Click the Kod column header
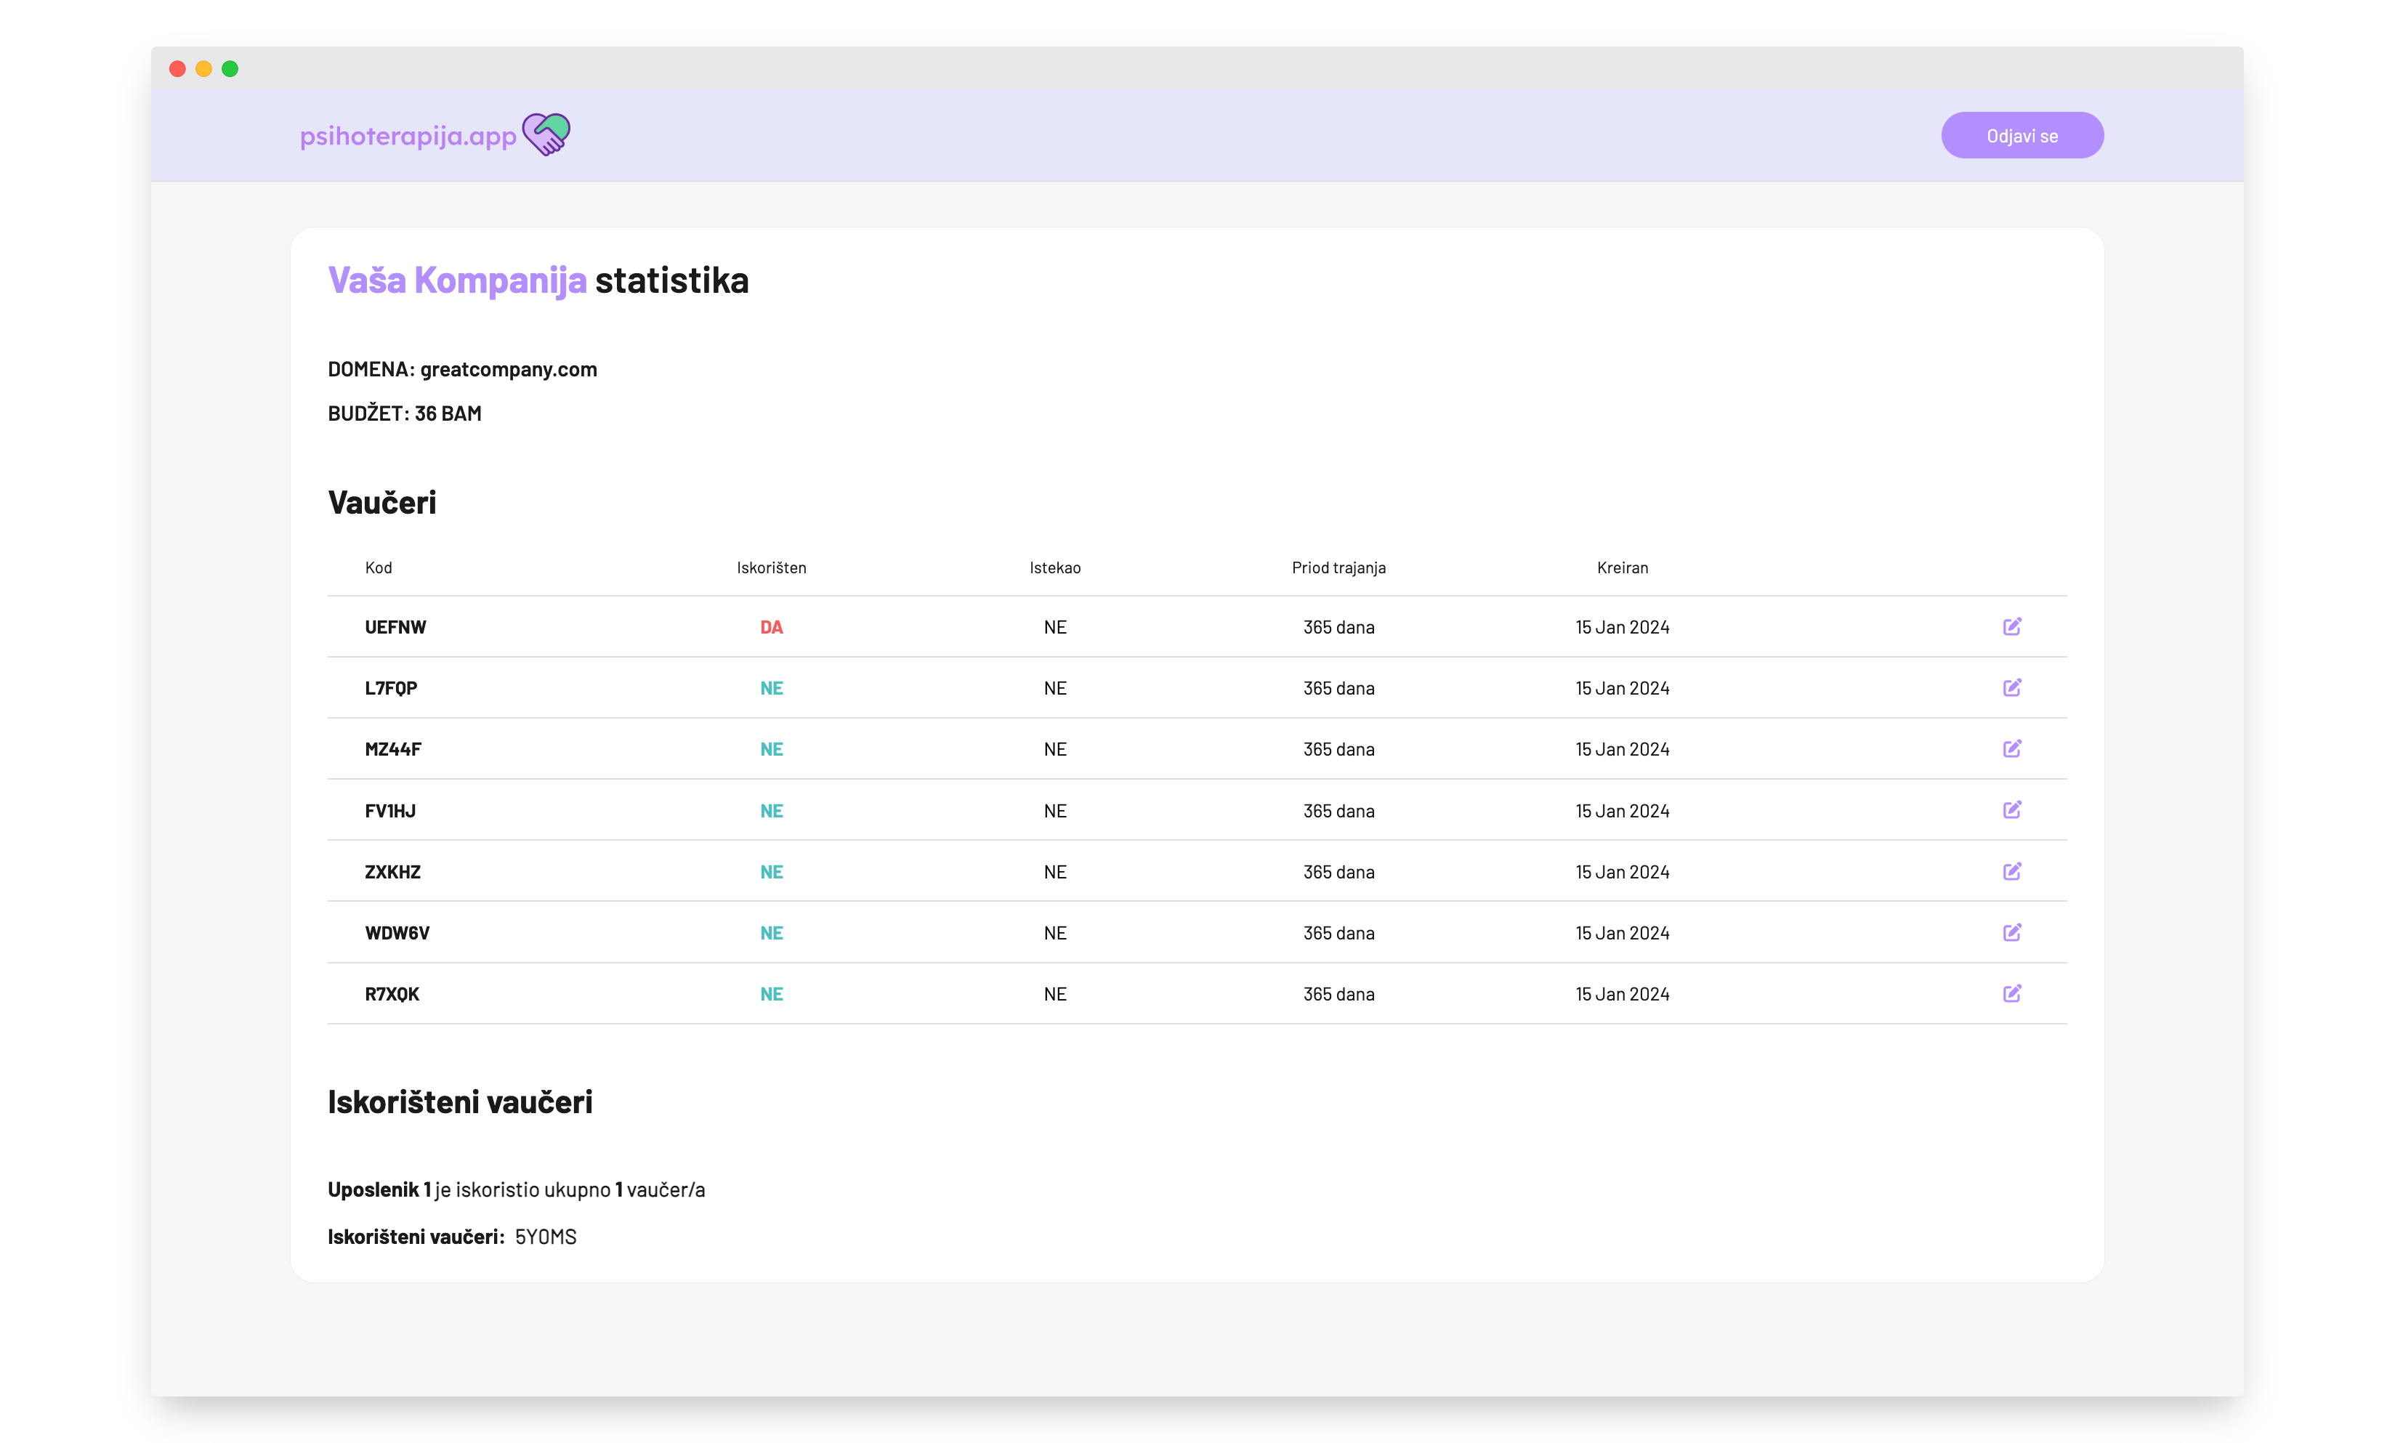The width and height of the screenshot is (2395, 1443). [x=378, y=567]
